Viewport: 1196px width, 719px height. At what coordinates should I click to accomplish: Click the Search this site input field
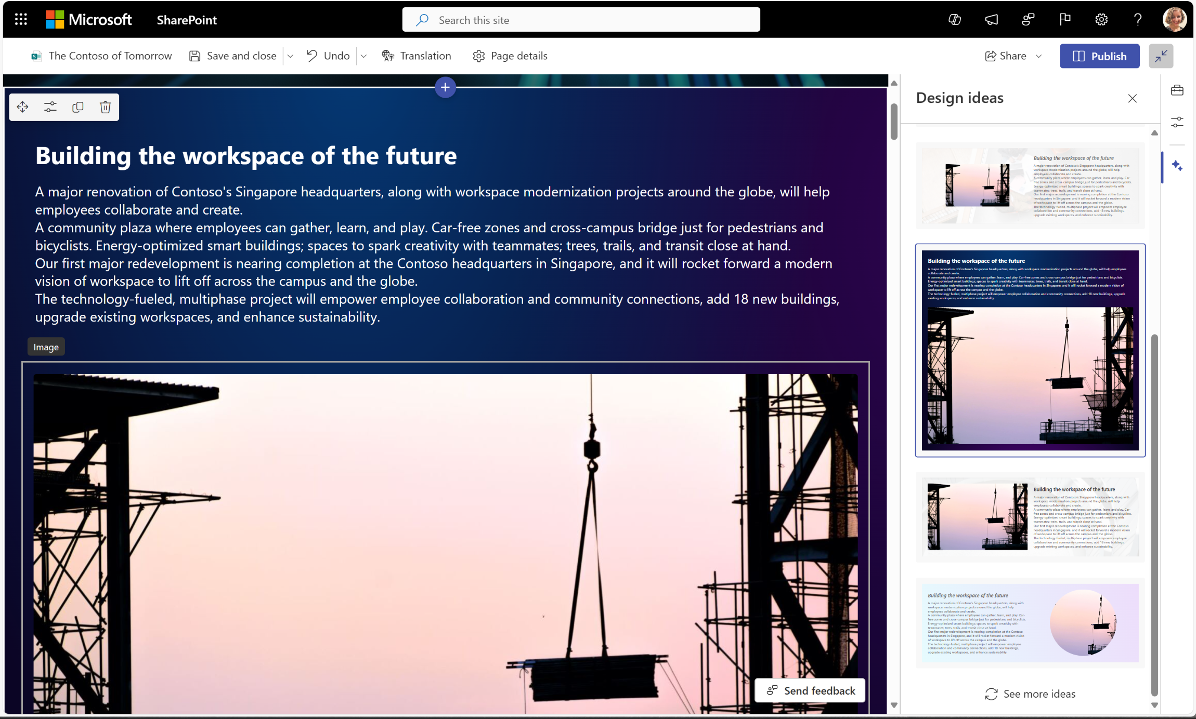pos(582,19)
